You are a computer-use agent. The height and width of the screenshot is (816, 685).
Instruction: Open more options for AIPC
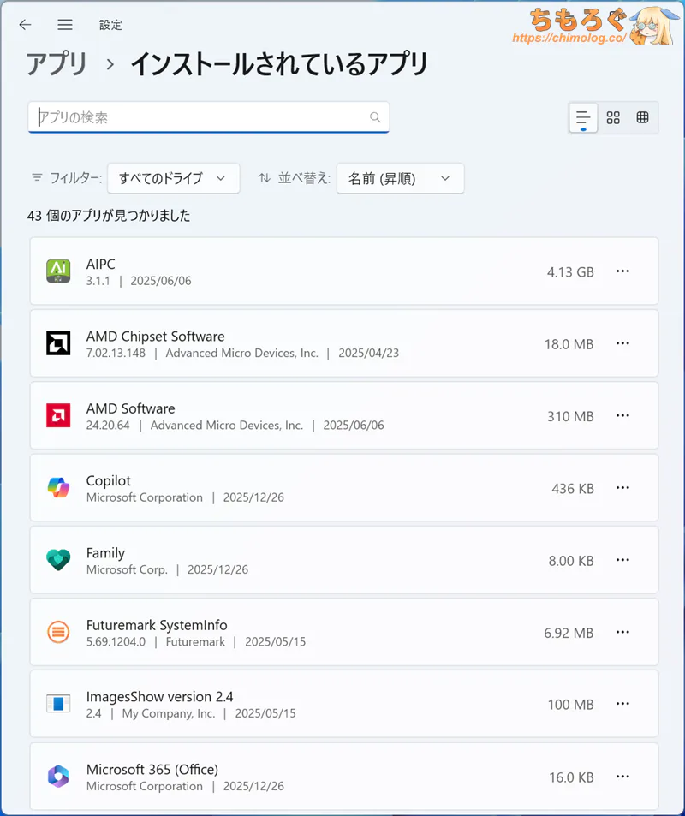coord(622,271)
